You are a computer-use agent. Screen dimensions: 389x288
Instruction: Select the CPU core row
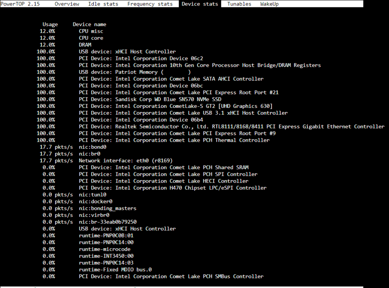[x=72, y=38]
